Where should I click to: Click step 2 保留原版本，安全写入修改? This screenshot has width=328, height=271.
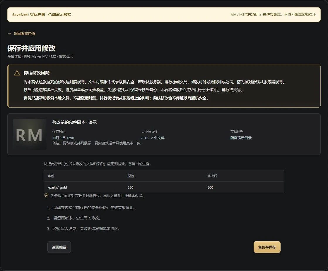click(x=77, y=218)
